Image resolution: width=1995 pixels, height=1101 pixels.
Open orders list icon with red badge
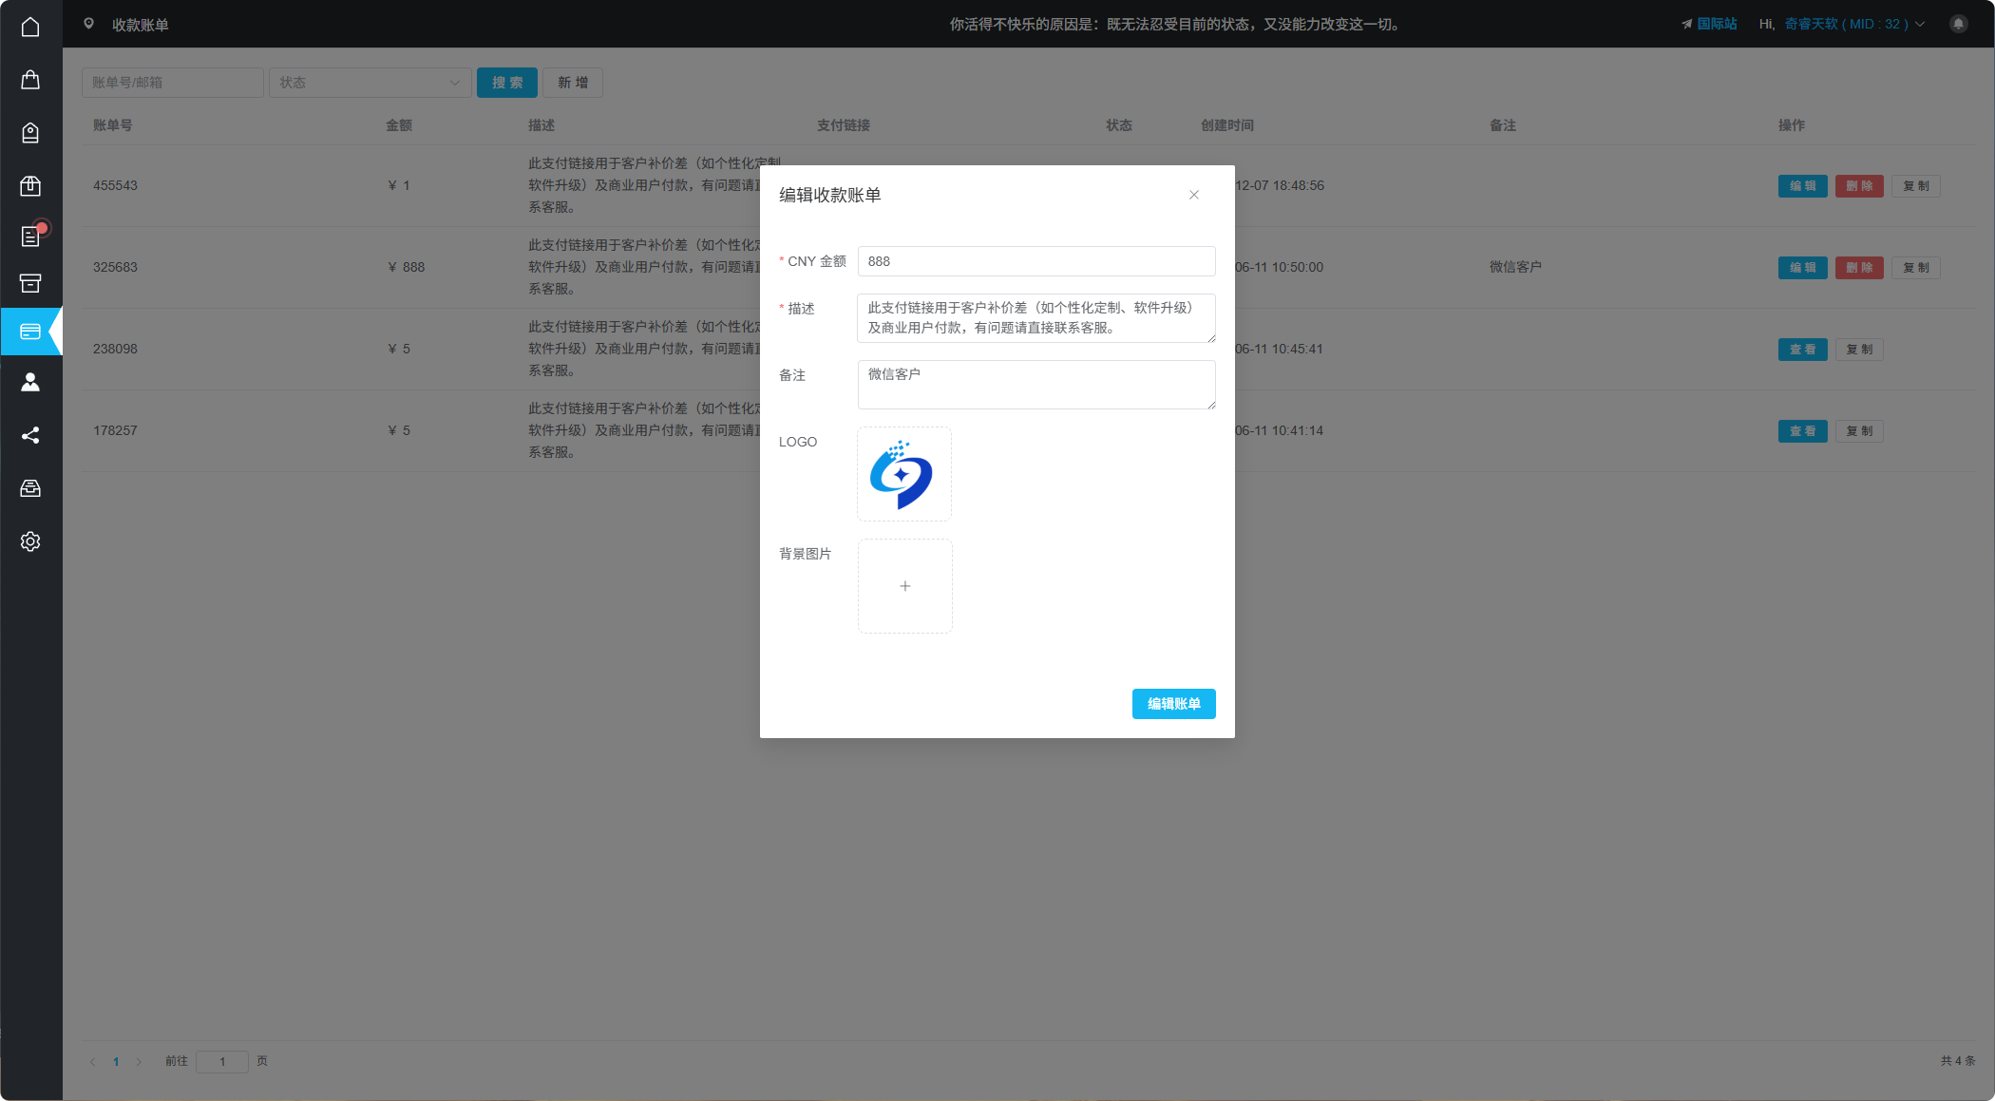click(x=30, y=236)
